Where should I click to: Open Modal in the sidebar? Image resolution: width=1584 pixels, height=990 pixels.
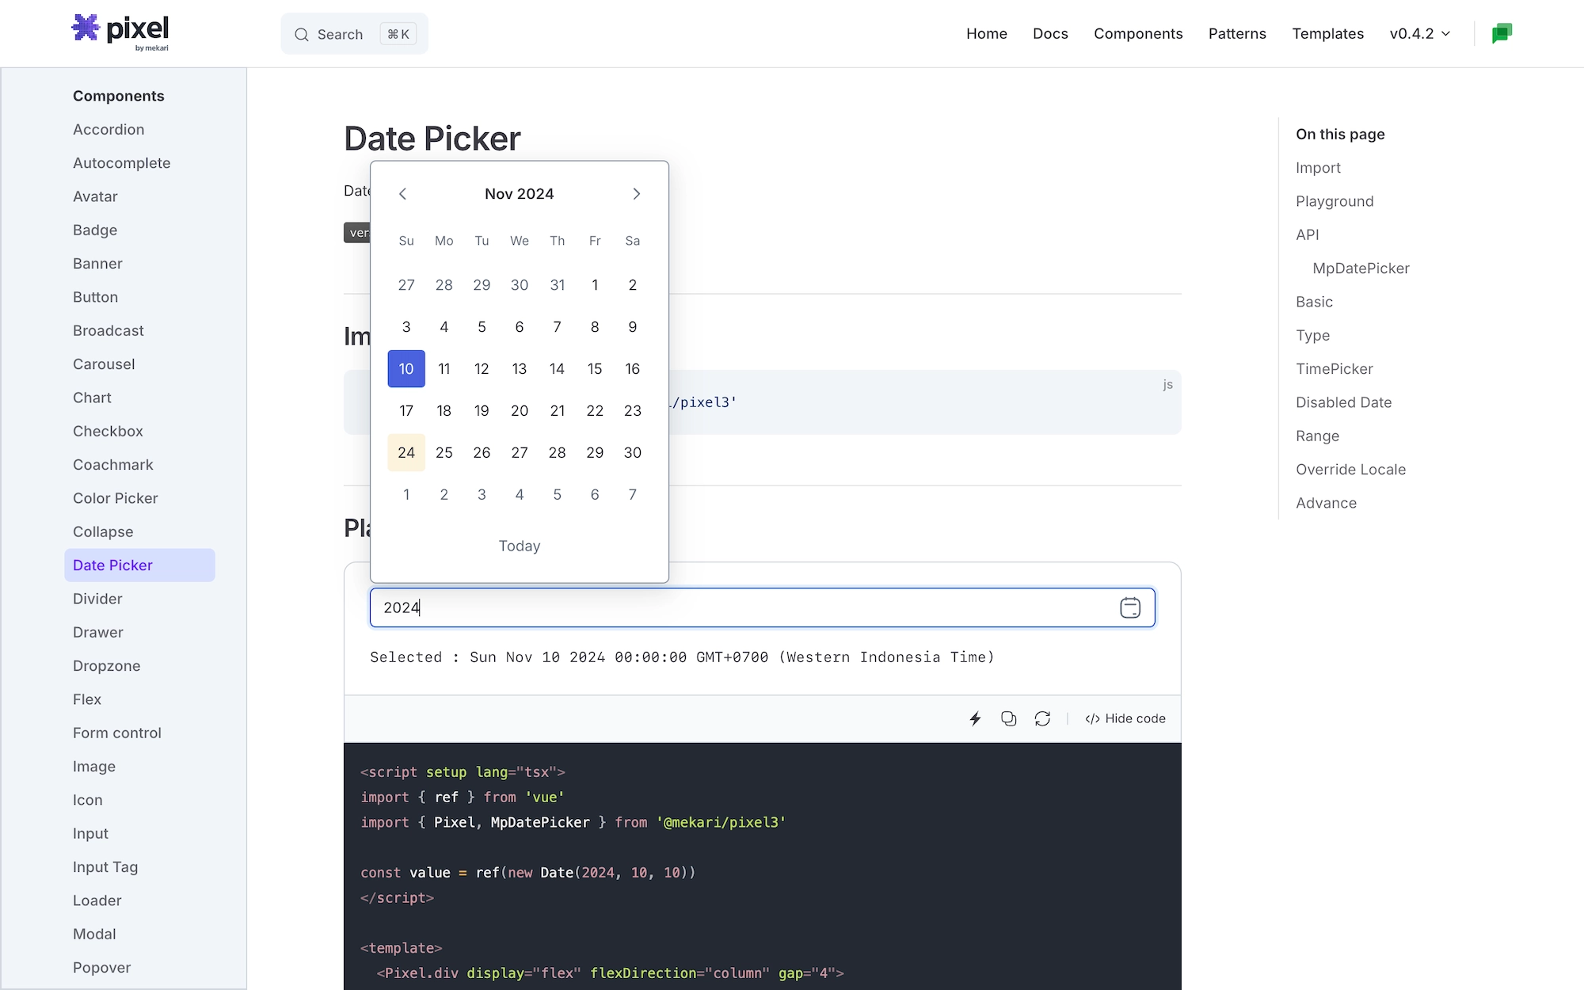click(94, 934)
